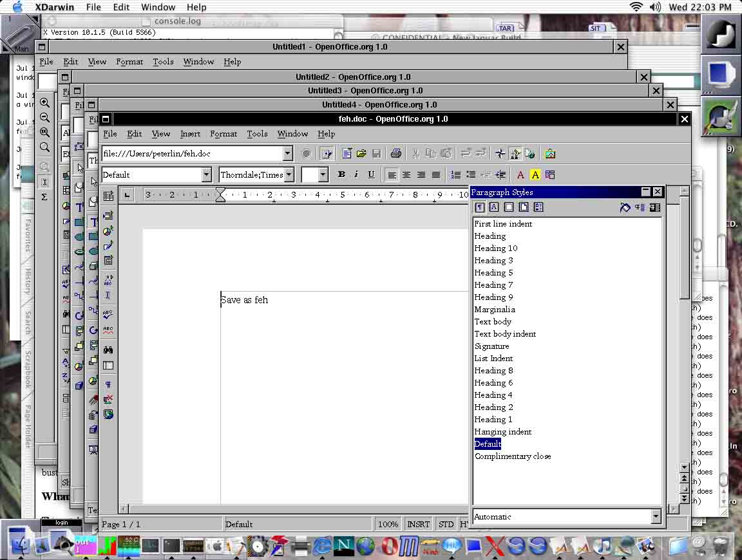Select 'Heading 1' in the Paragraph Styles list
742x560 pixels.
tap(493, 420)
